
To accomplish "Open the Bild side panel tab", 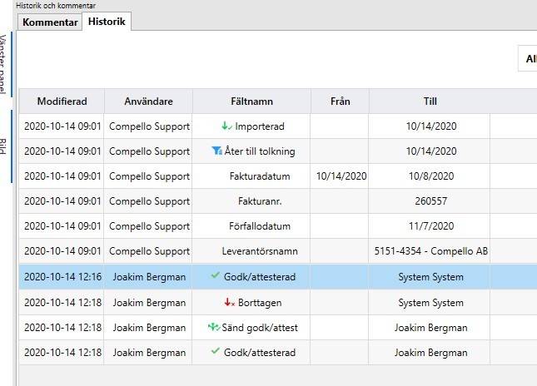I will (x=4, y=147).
